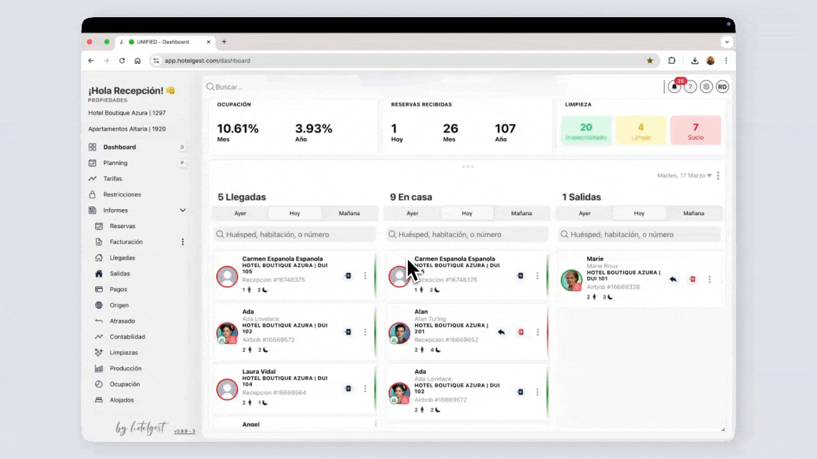Screen dimensions: 817x459
Task: Click undo arrow icon for Alan Turing
Action: click(x=501, y=332)
